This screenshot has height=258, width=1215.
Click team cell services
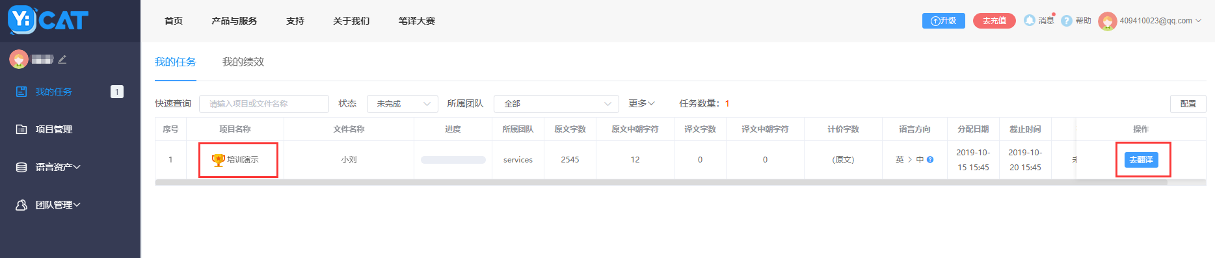click(x=518, y=159)
